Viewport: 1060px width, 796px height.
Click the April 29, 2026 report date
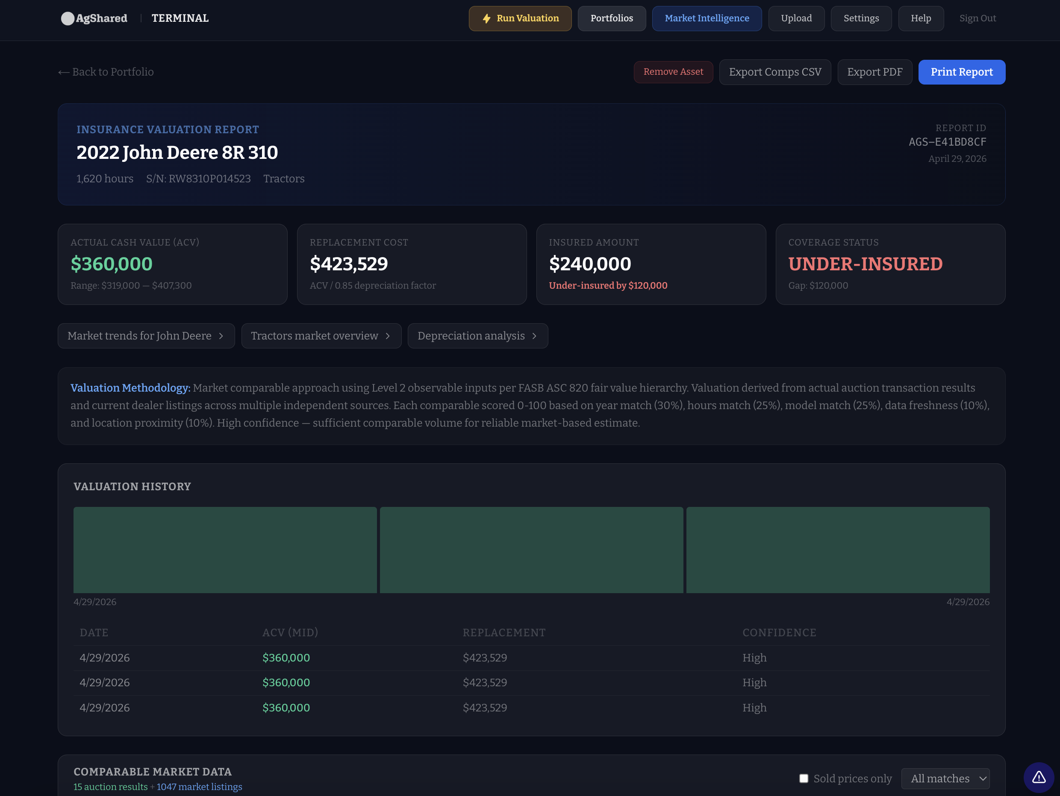[957, 159]
